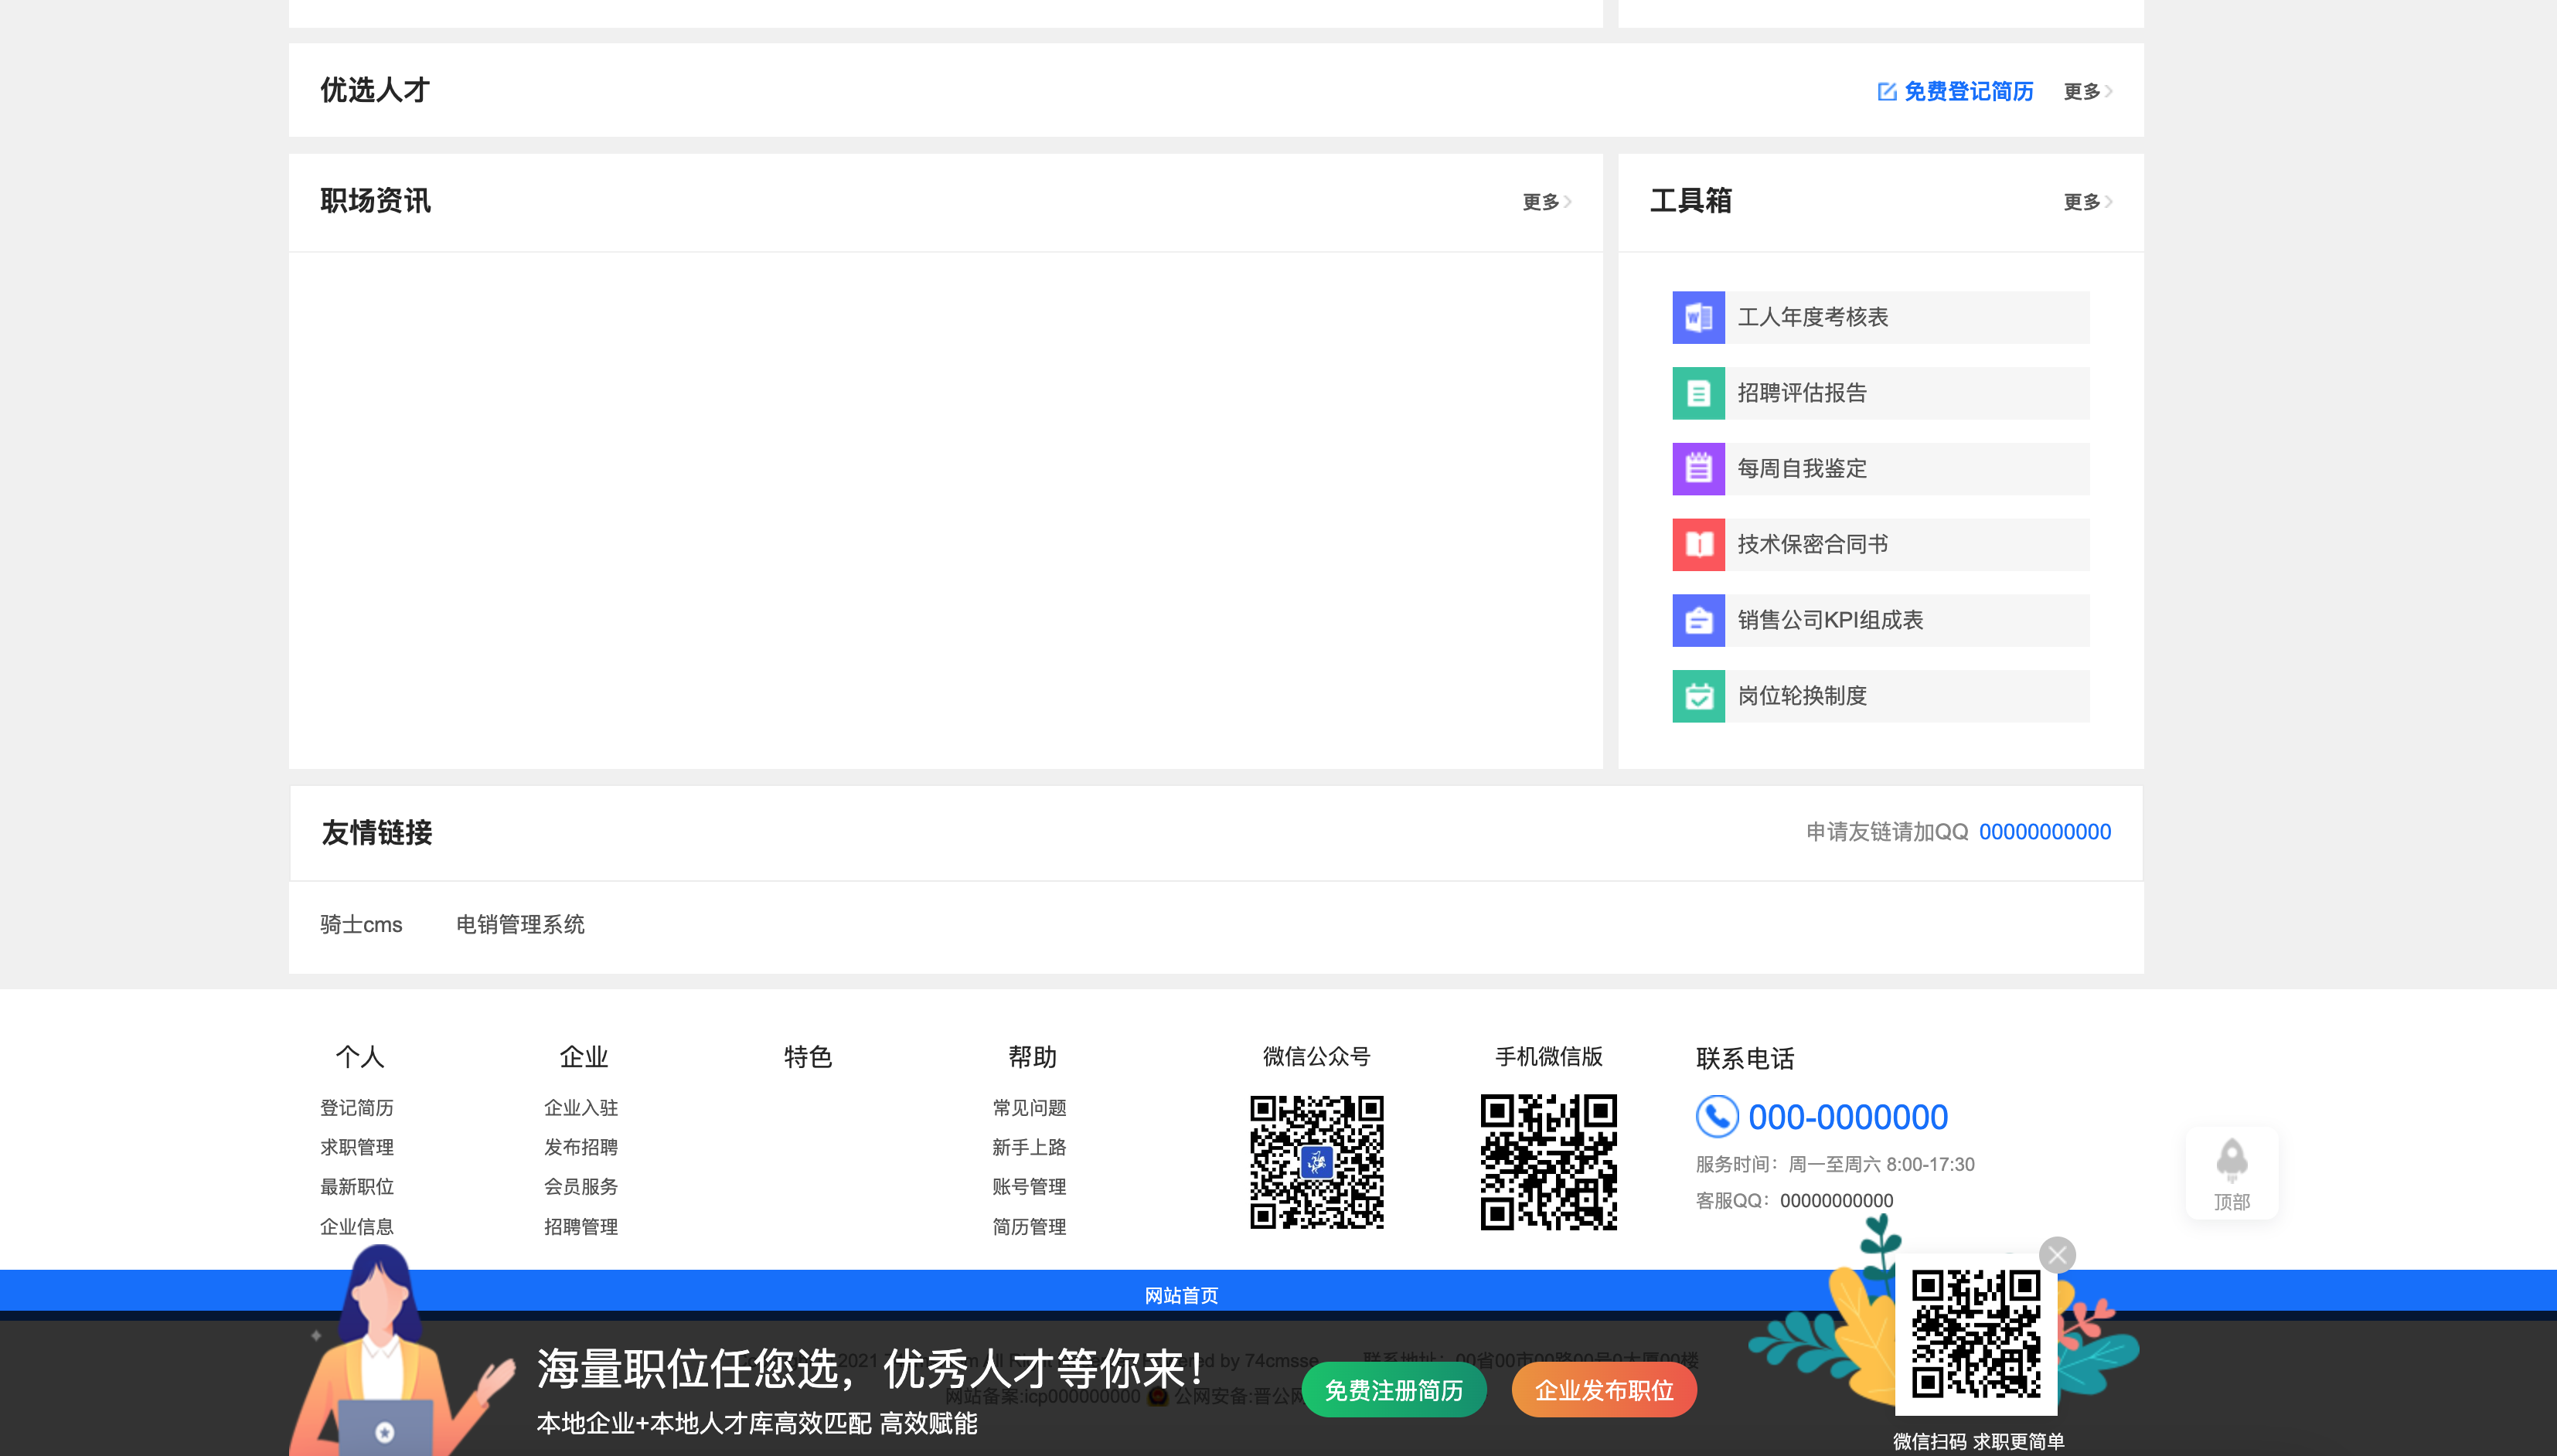Click 新手上路 help link
The image size is (2557, 1456).
point(1029,1147)
